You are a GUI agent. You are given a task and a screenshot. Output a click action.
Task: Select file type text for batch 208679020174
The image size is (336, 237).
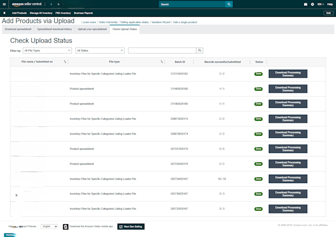103,134
